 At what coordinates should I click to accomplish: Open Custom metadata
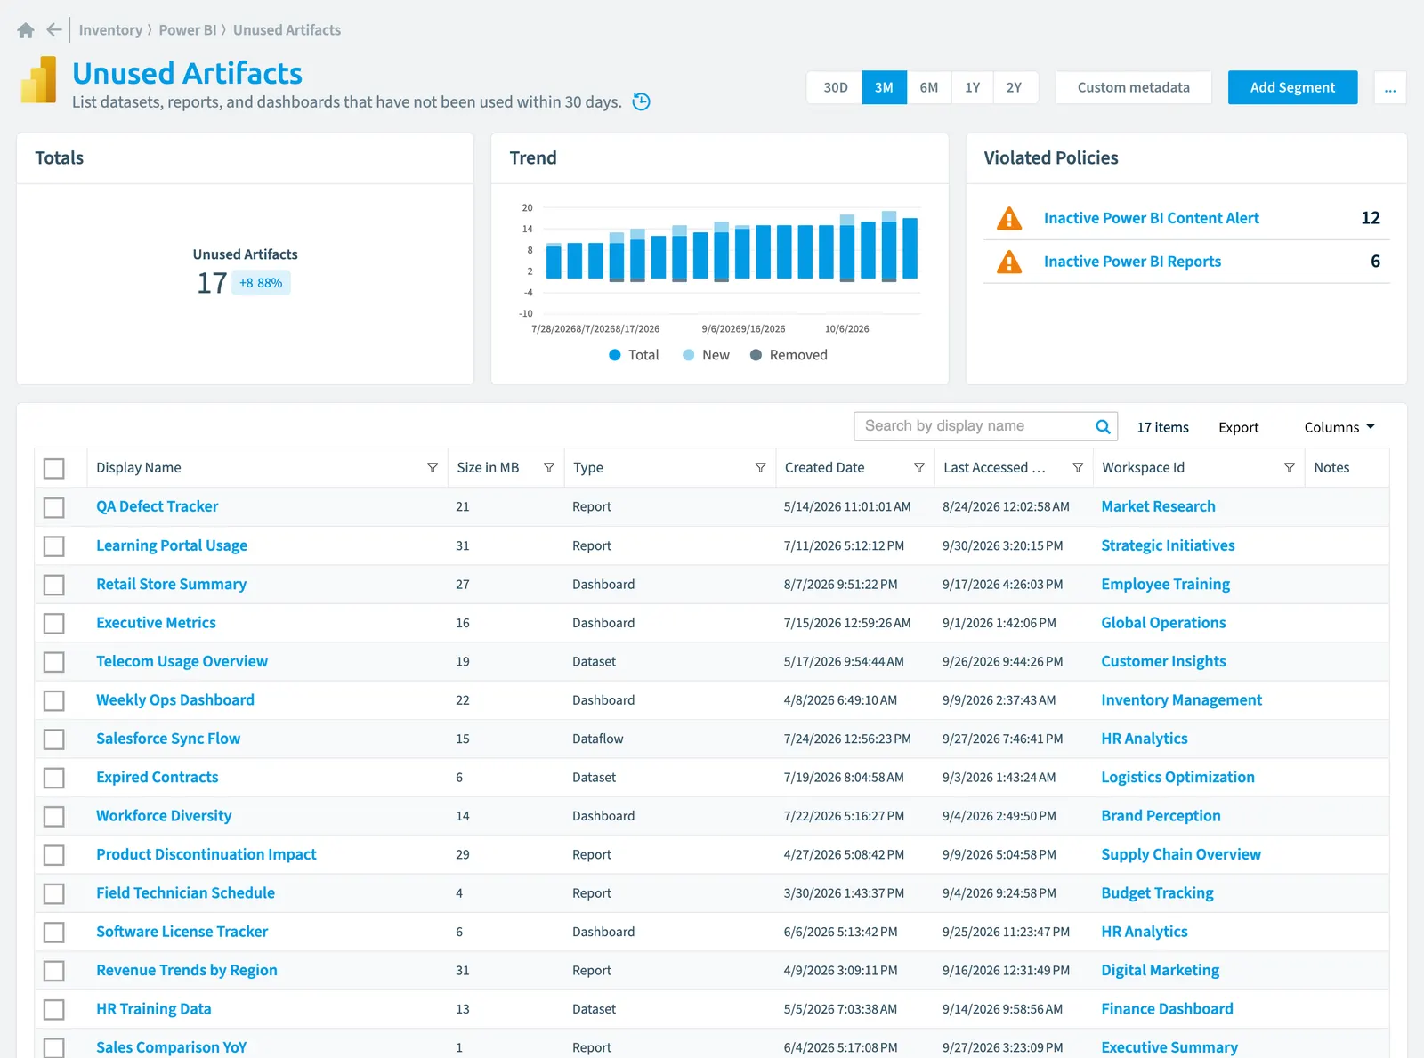(x=1133, y=87)
